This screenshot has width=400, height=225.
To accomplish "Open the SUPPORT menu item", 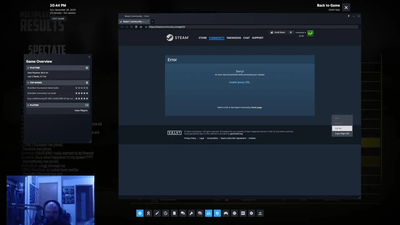I will point(257,38).
